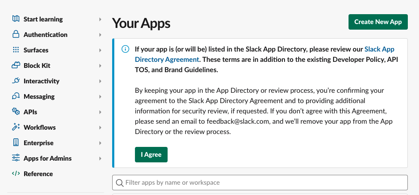Focus the Filter apps by name field
The image size is (419, 195).
(x=260, y=183)
